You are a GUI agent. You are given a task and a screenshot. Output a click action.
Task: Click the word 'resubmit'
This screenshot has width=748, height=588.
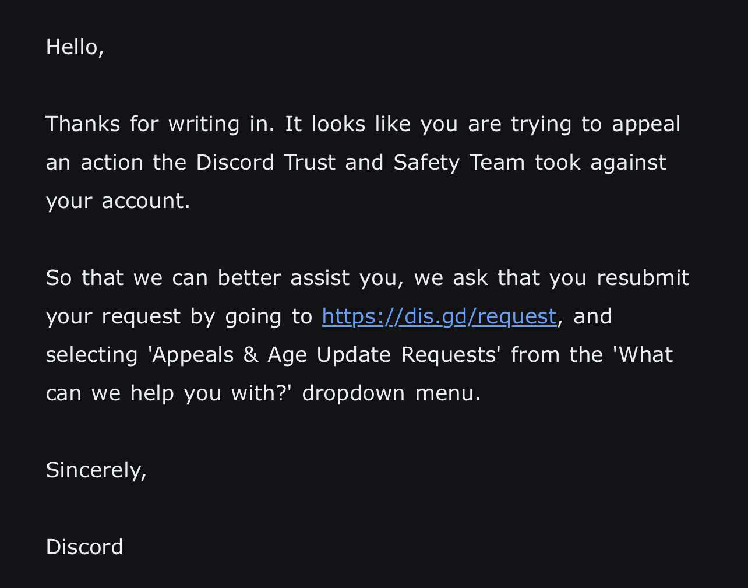(643, 278)
